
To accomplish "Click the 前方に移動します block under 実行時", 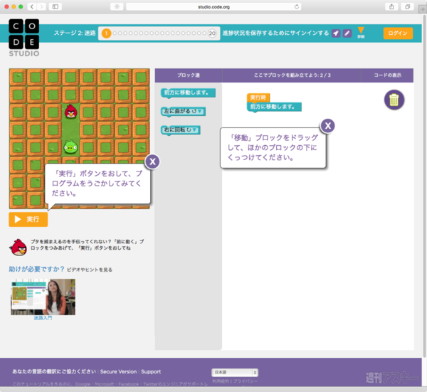I will click(x=274, y=107).
